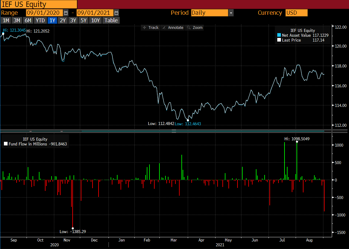349x249 pixels.
Task: Click the May month label on time axis
Action: pyautogui.click(x=228, y=240)
